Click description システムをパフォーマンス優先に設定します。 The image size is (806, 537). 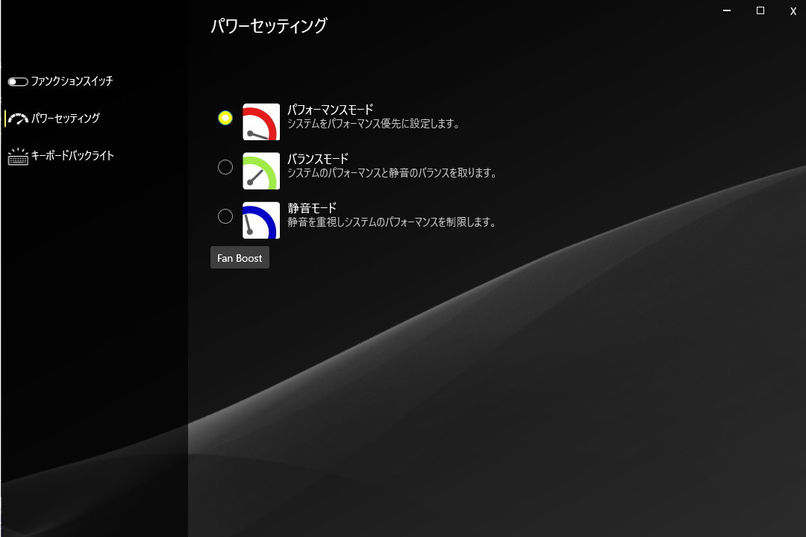373,124
